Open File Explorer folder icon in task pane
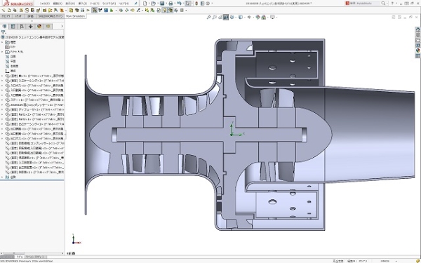Image resolution: width=421 pixels, height=263 pixels. (417, 40)
